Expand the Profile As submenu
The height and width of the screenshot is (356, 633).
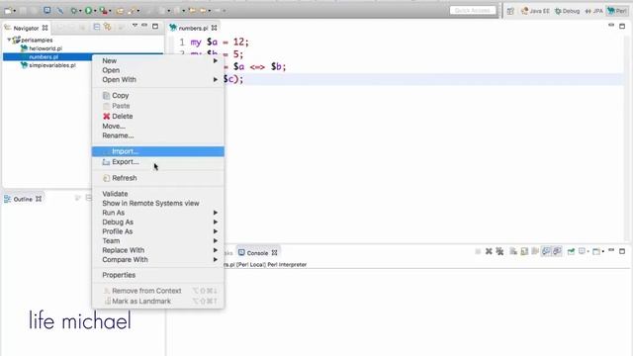point(158,231)
